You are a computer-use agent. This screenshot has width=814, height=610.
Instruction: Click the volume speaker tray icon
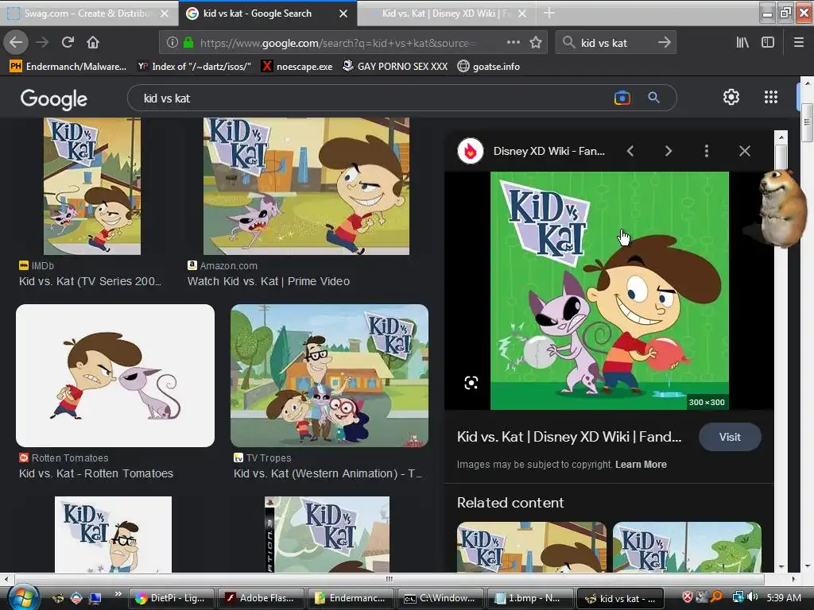753,597
